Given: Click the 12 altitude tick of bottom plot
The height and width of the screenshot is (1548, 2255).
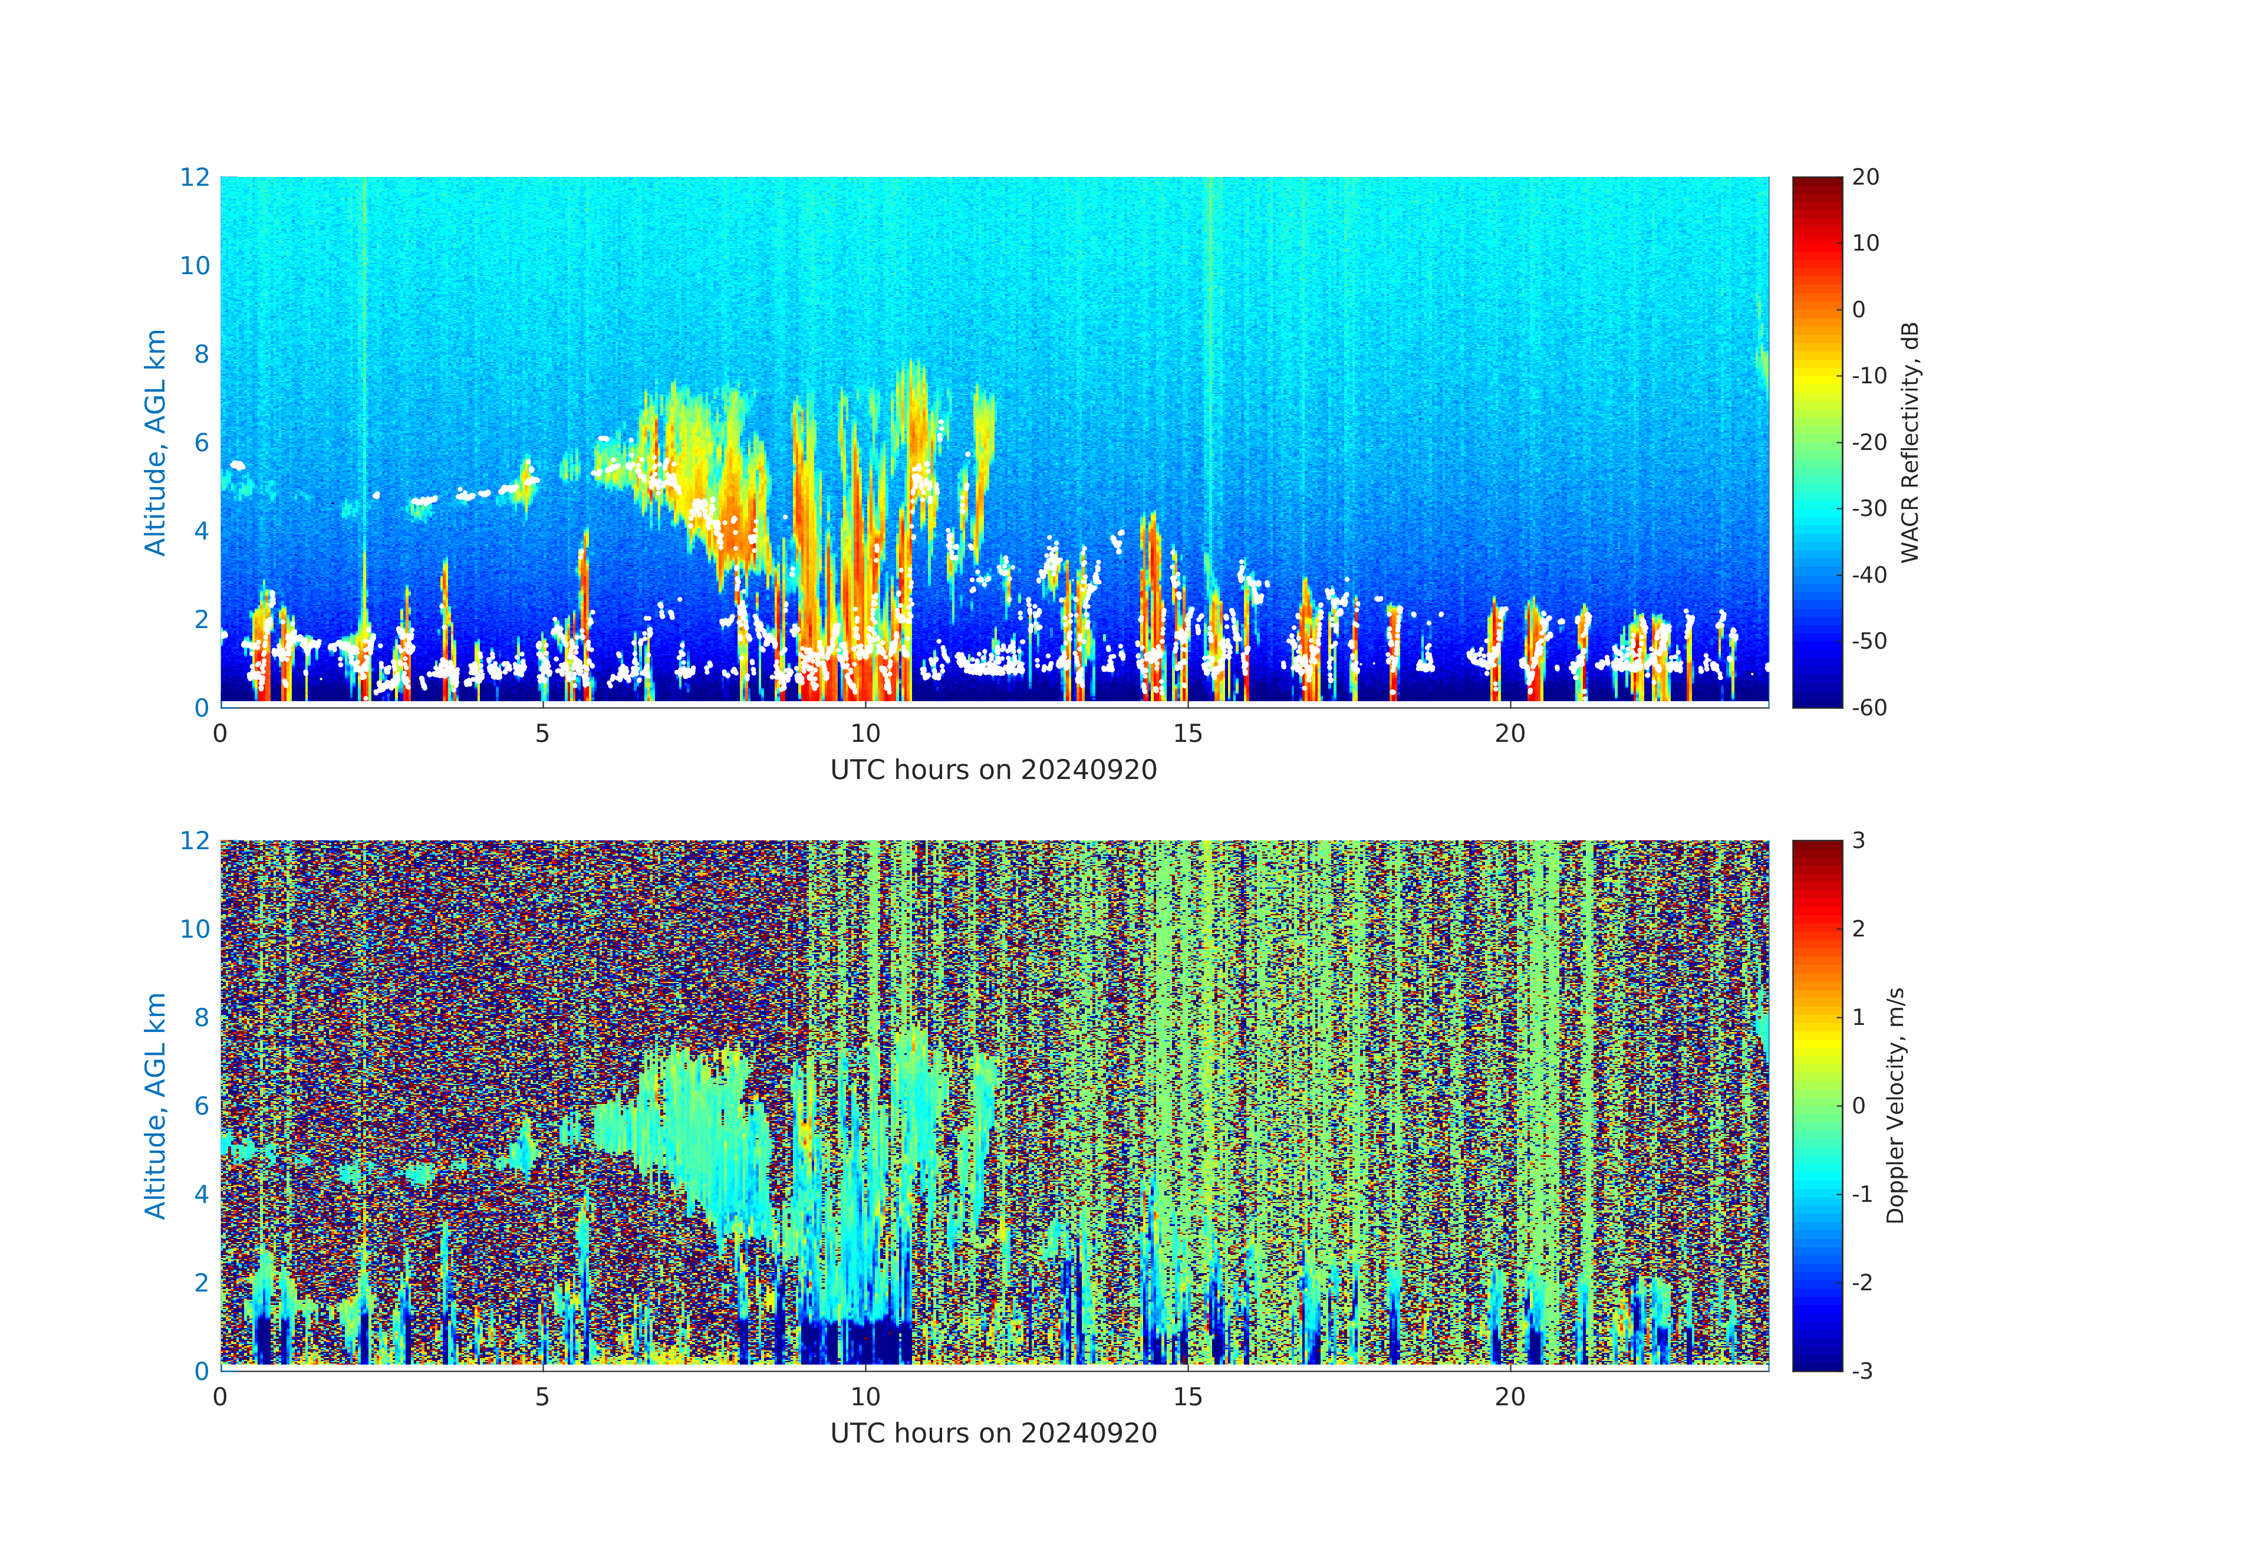Looking at the screenshot, I should [194, 840].
